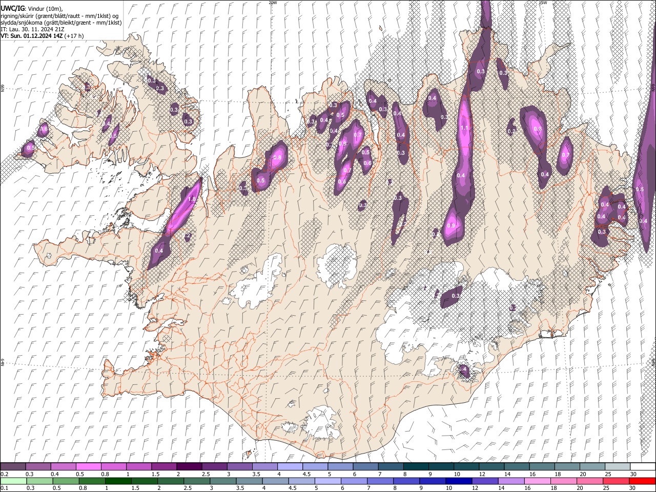Viewport: 656px width, 492px height.
Task: Pick the 5 lavender swatch in the rain scale
Action: [327, 481]
